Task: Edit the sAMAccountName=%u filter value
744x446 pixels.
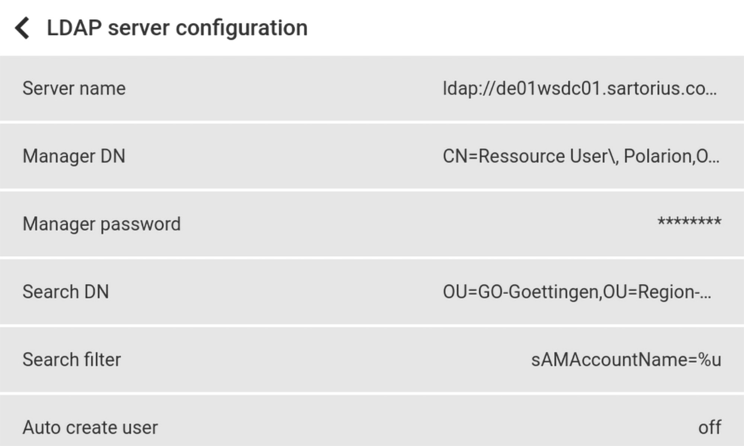Action: click(626, 359)
